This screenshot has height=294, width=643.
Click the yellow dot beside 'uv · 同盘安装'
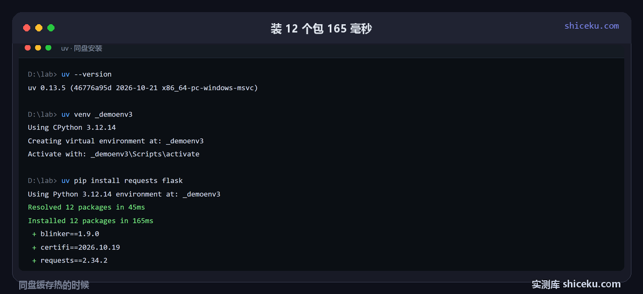pyautogui.click(x=38, y=47)
